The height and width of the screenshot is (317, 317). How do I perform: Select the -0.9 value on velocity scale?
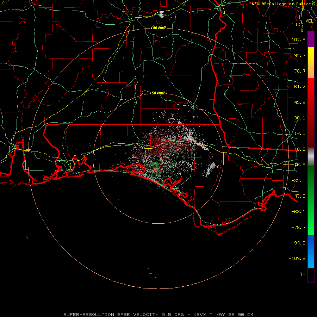300,149
